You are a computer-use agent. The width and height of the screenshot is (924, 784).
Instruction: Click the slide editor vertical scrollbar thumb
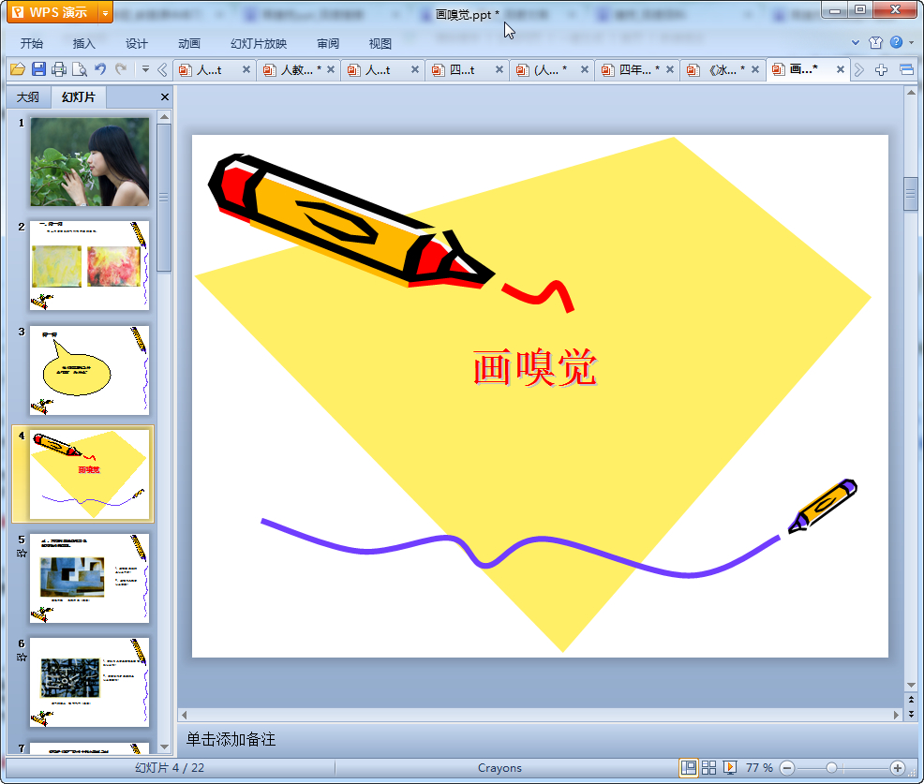(911, 194)
